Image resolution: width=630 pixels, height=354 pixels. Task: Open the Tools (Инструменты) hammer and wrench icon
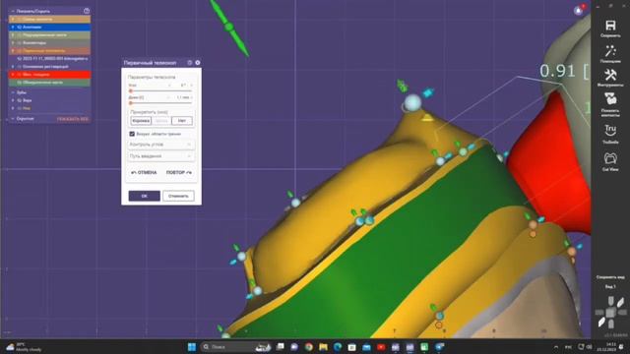pos(610,75)
